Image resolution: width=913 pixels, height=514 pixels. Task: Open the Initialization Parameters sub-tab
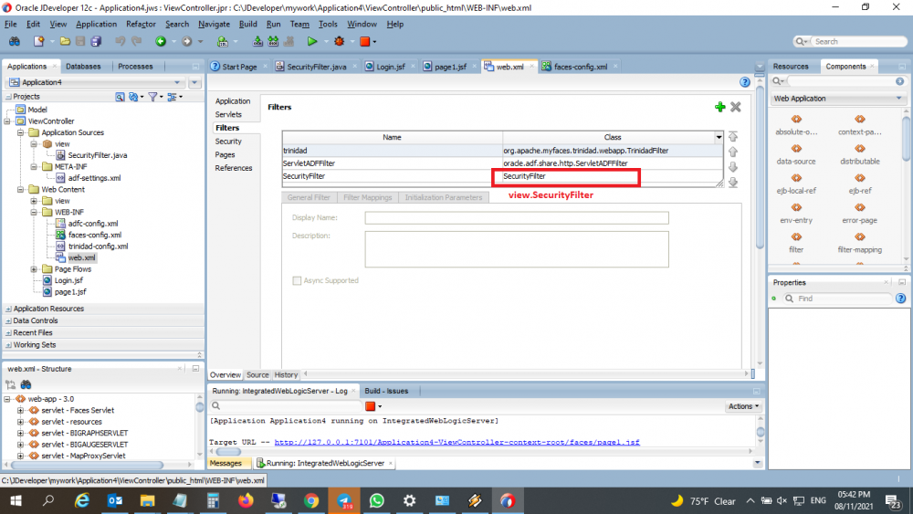tap(444, 197)
